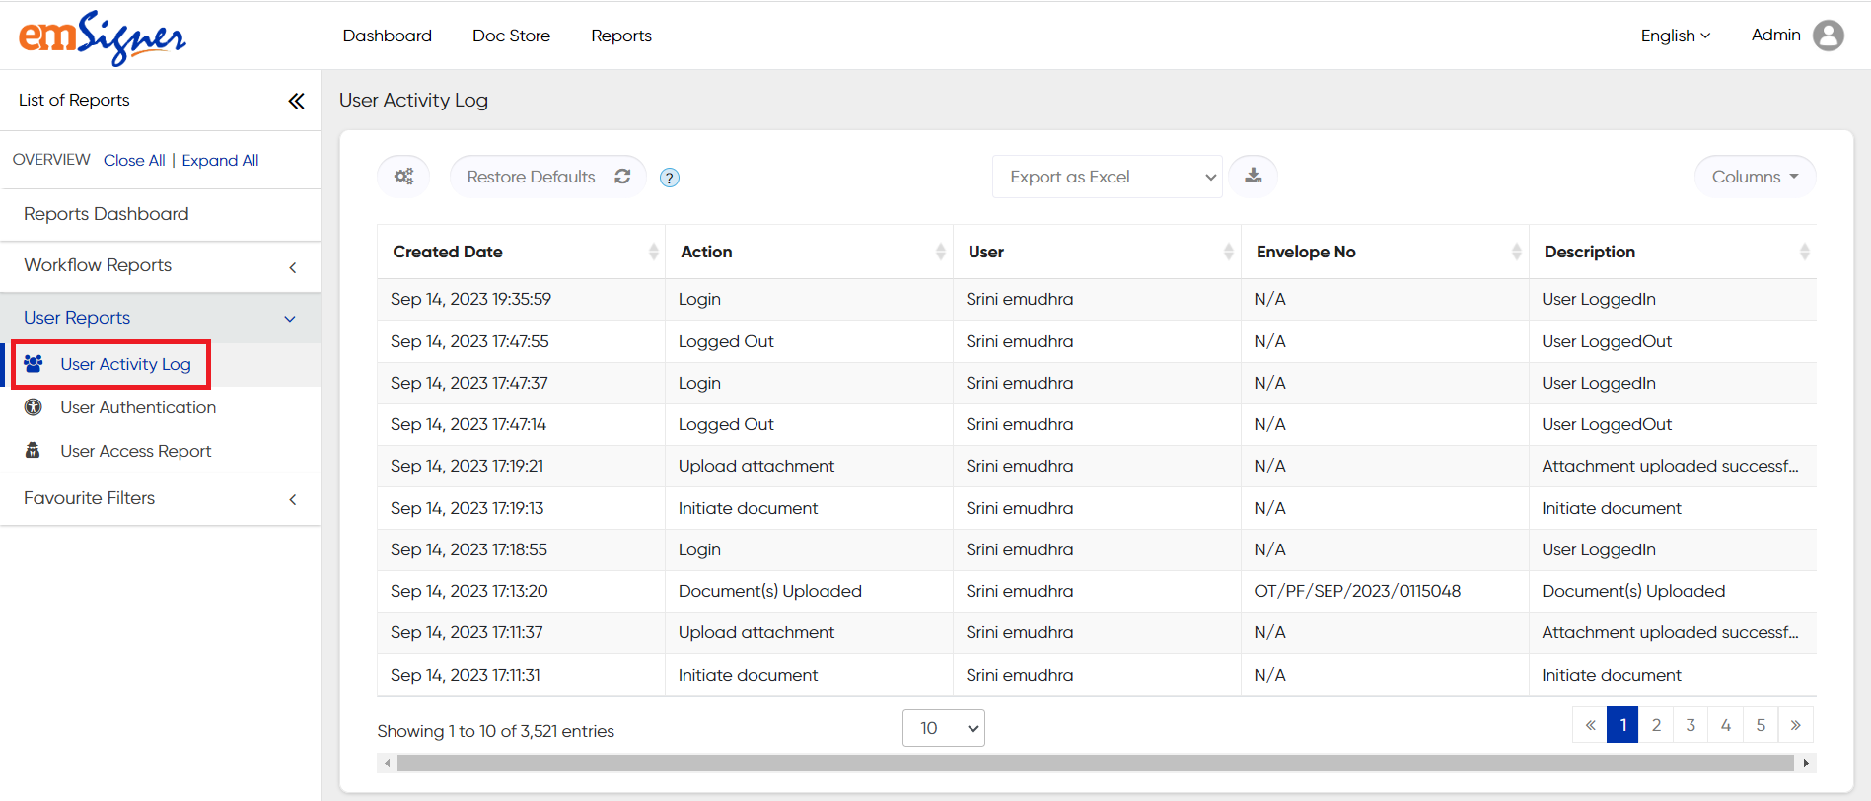Image resolution: width=1871 pixels, height=801 pixels.
Task: Go to page 4
Action: [1726, 725]
